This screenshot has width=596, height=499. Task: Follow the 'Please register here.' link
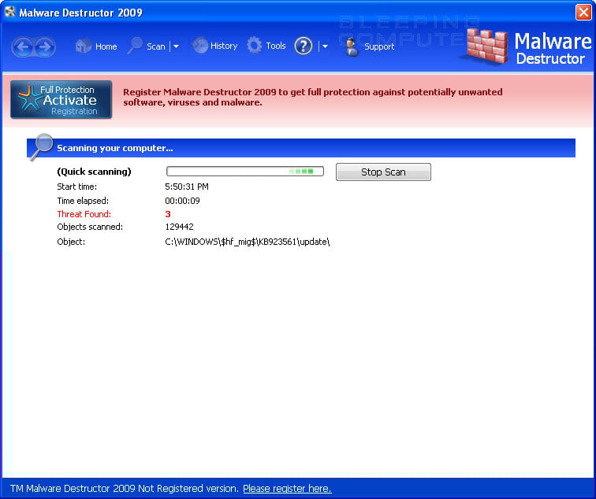(x=287, y=489)
